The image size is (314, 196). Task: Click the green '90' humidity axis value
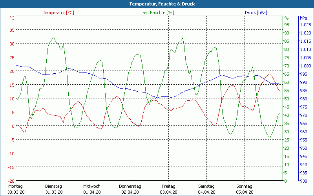click(287, 33)
